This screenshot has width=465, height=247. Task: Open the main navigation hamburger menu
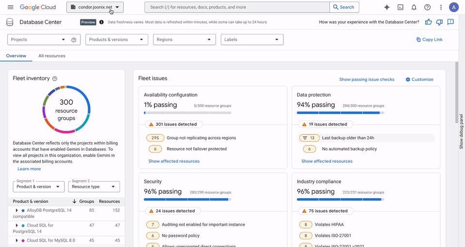click(x=10, y=7)
